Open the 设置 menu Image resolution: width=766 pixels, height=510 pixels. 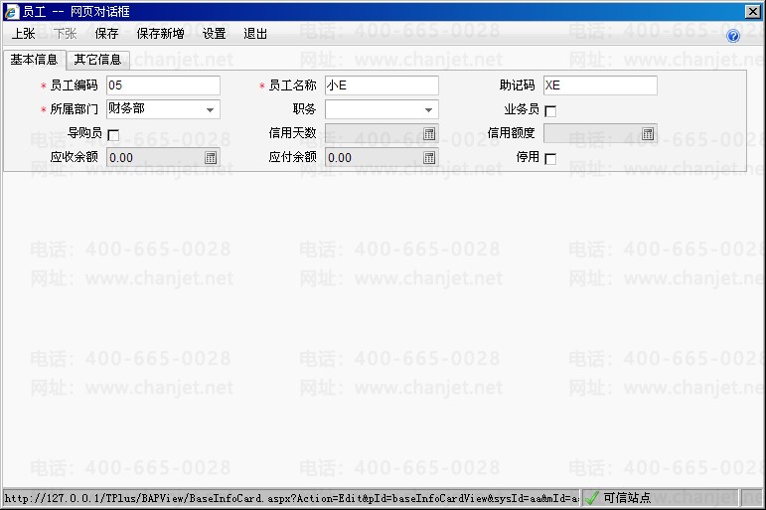tap(214, 33)
